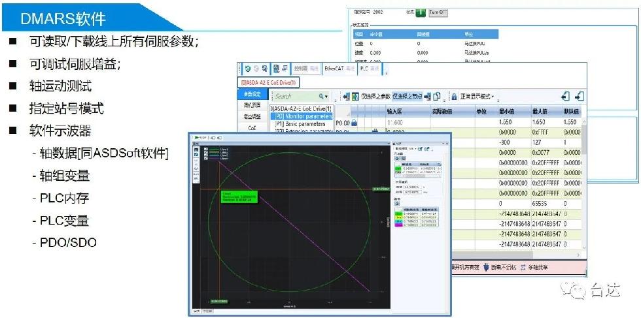Click the plug icon beside '断电不记忆' in the legend
Viewport: 641px width, 318px height.
coord(486,267)
